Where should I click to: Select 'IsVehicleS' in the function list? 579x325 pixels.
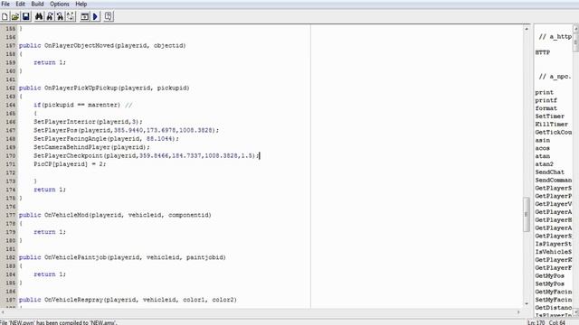tap(554, 252)
